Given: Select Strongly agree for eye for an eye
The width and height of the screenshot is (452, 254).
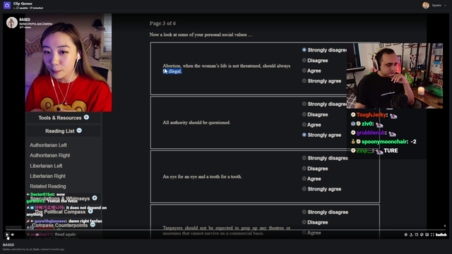Looking at the screenshot, I should pos(304,189).
